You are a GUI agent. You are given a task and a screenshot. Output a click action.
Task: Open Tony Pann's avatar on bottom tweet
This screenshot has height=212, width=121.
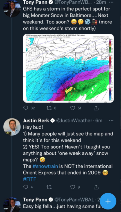coord(12,205)
